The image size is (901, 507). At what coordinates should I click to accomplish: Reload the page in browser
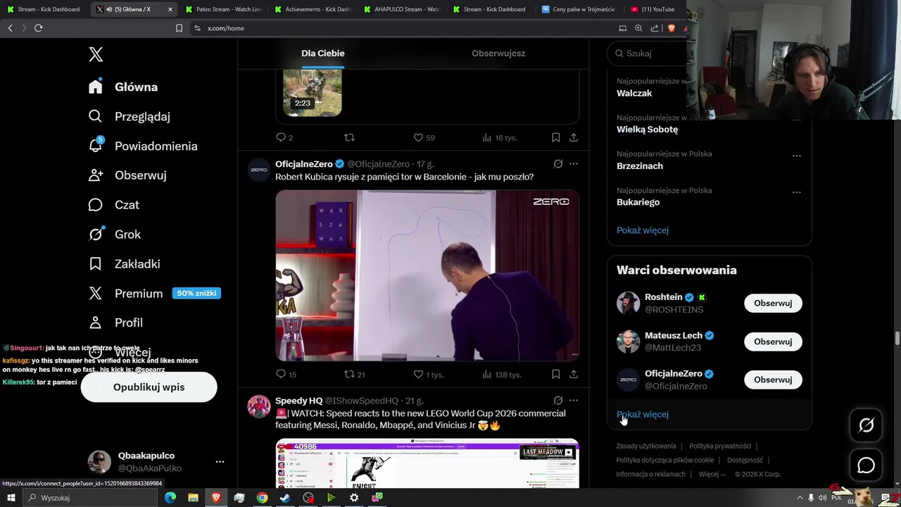(x=38, y=28)
